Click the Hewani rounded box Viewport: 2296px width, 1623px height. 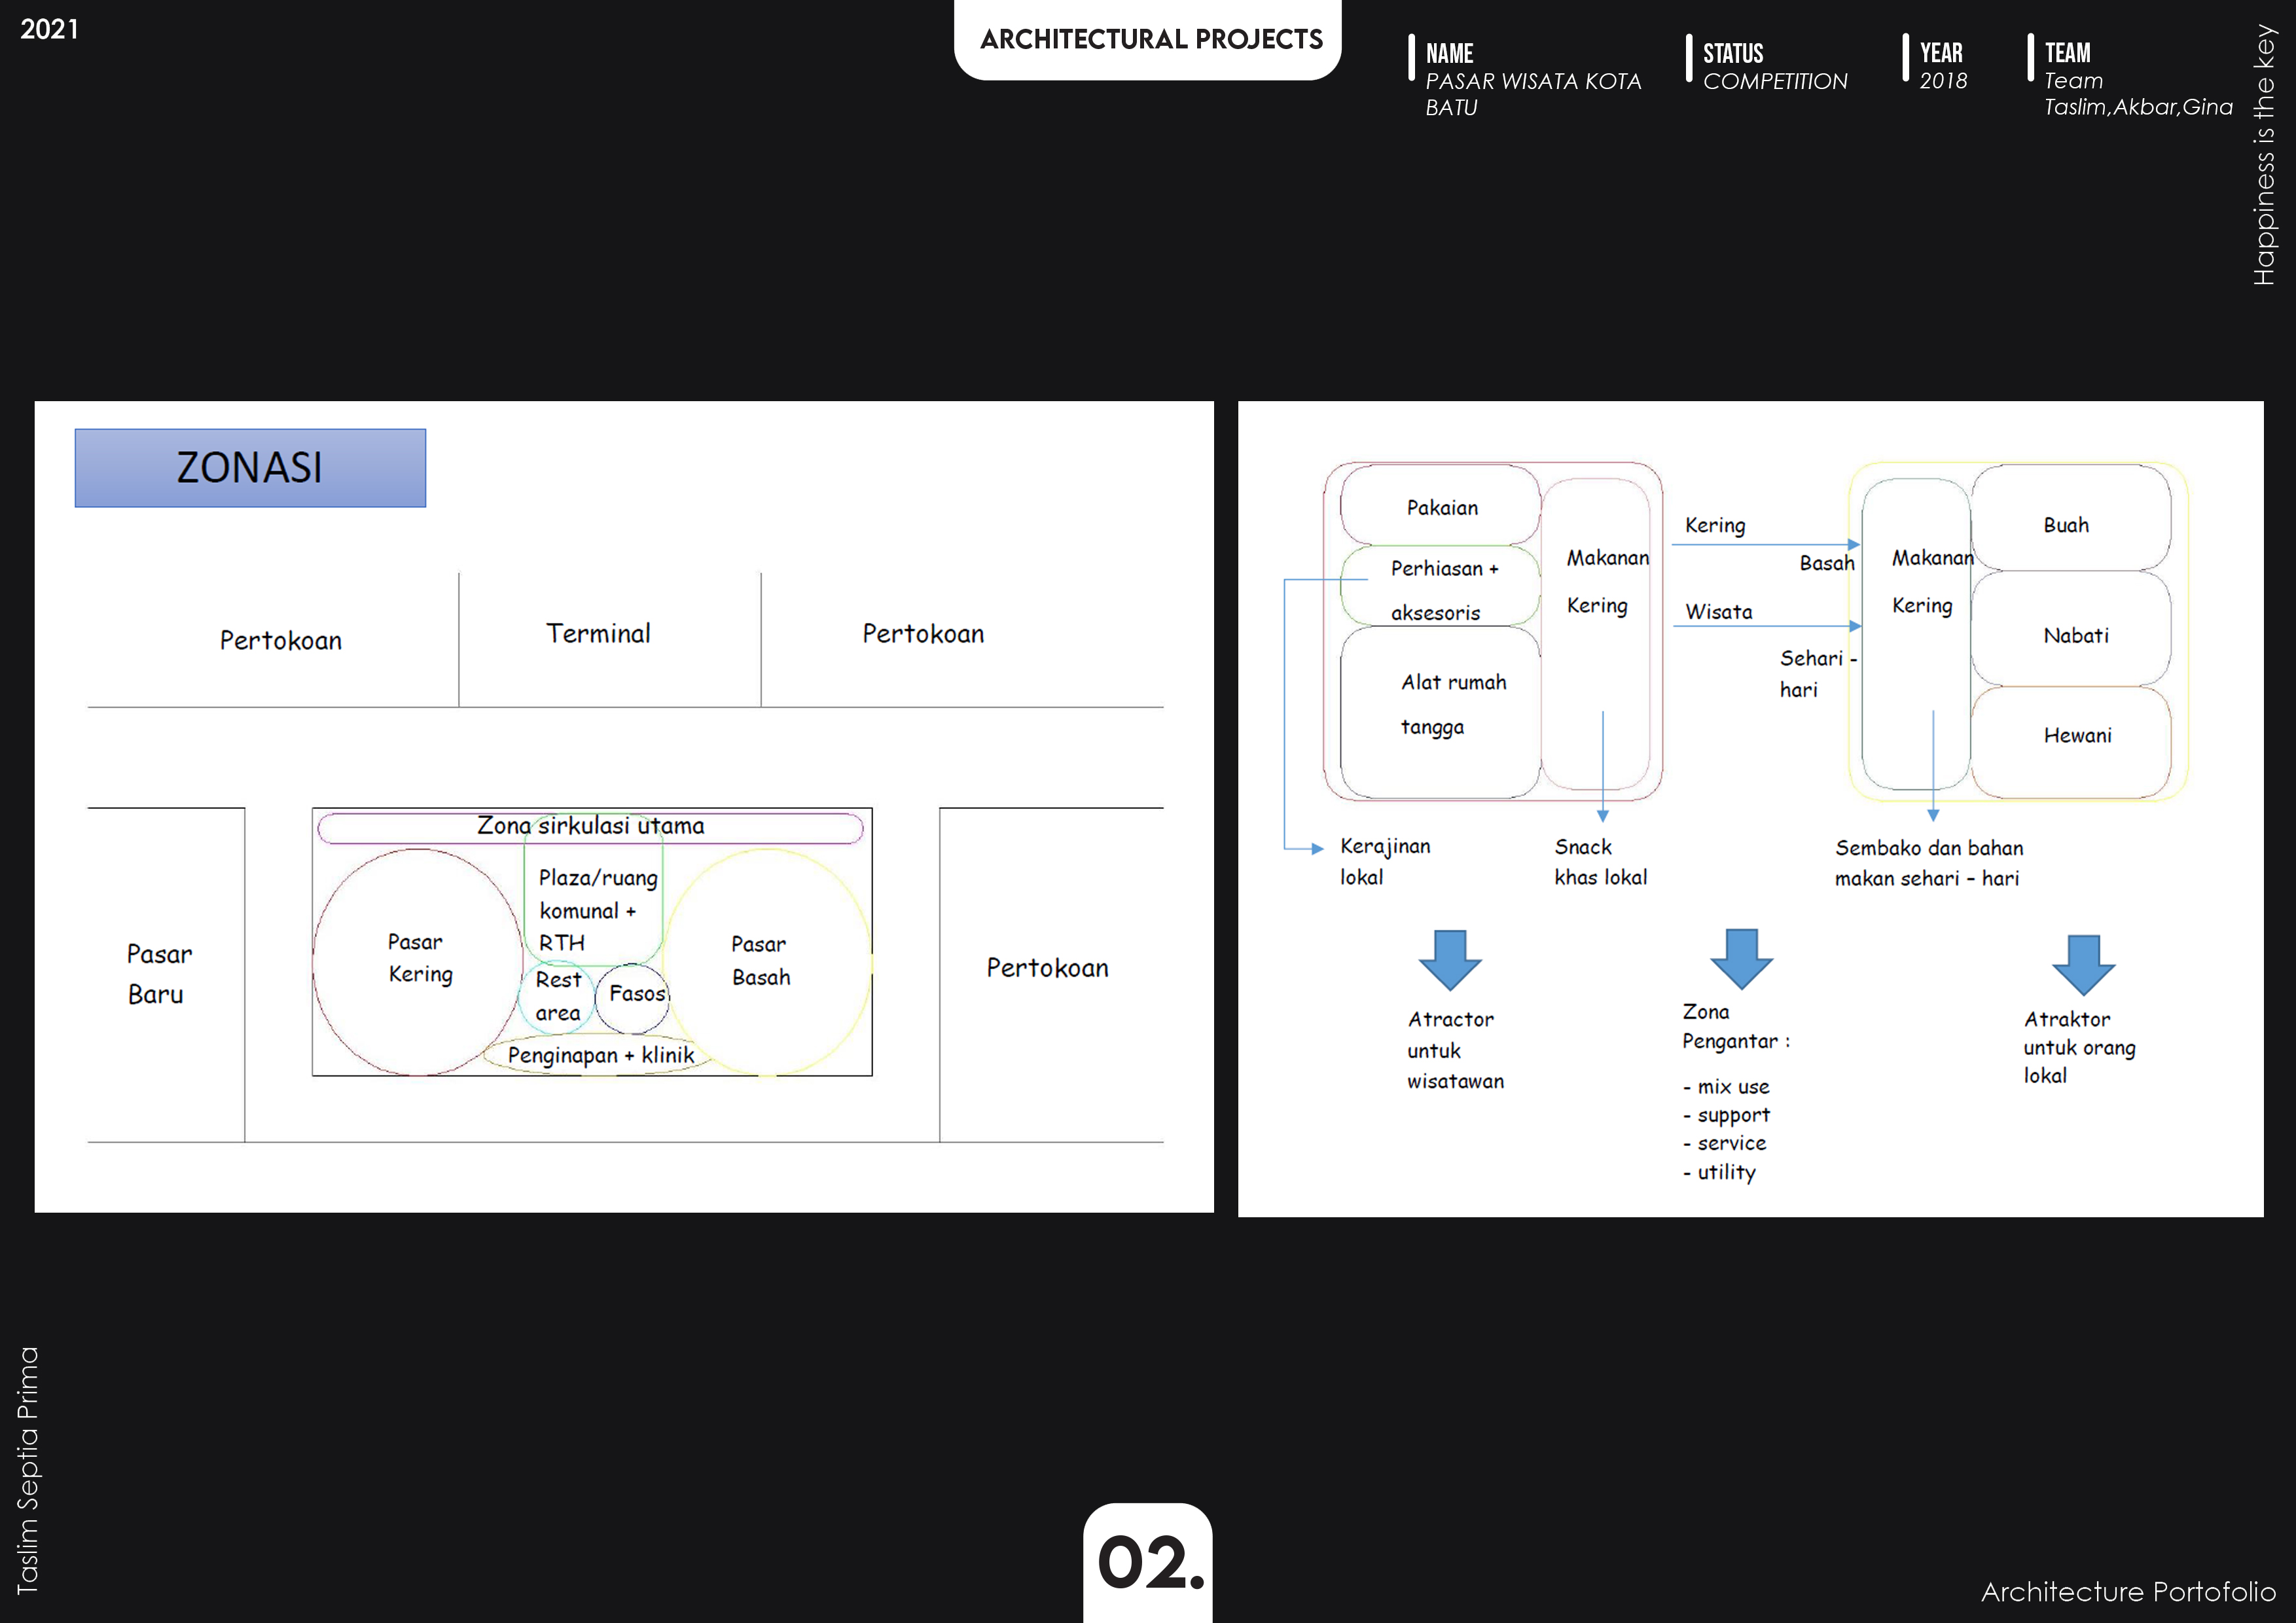pyautogui.click(x=2072, y=740)
